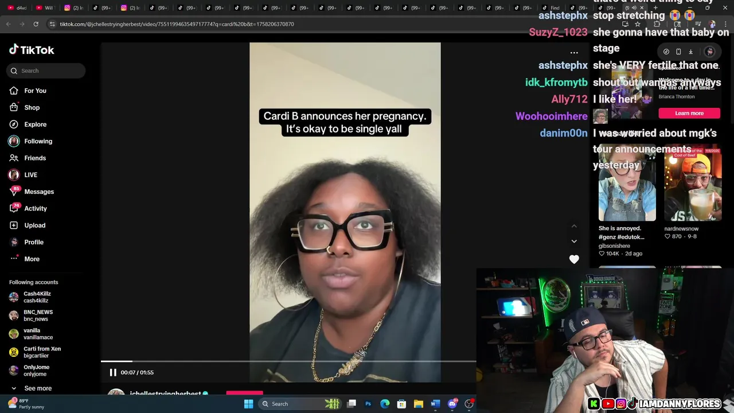This screenshot has width=734, height=413.
Task: Reload the page with refresh icon
Action: (36, 24)
